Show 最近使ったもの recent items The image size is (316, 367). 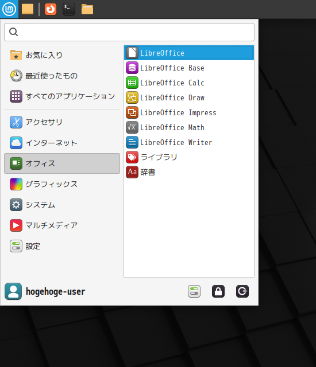click(x=62, y=76)
